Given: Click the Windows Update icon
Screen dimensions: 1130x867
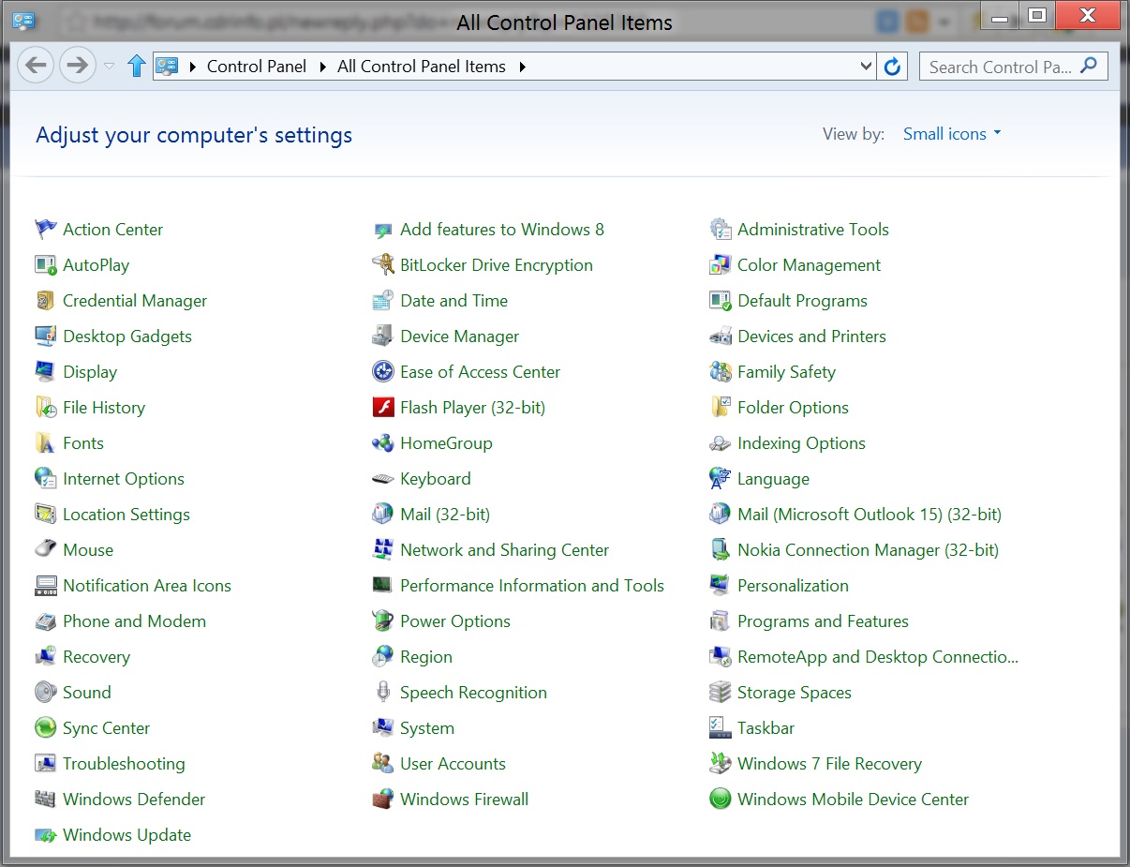Looking at the screenshot, I should 45,834.
